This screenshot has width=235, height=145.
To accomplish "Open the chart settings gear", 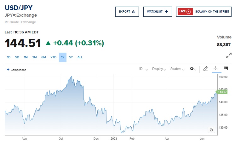I will [x=193, y=69].
